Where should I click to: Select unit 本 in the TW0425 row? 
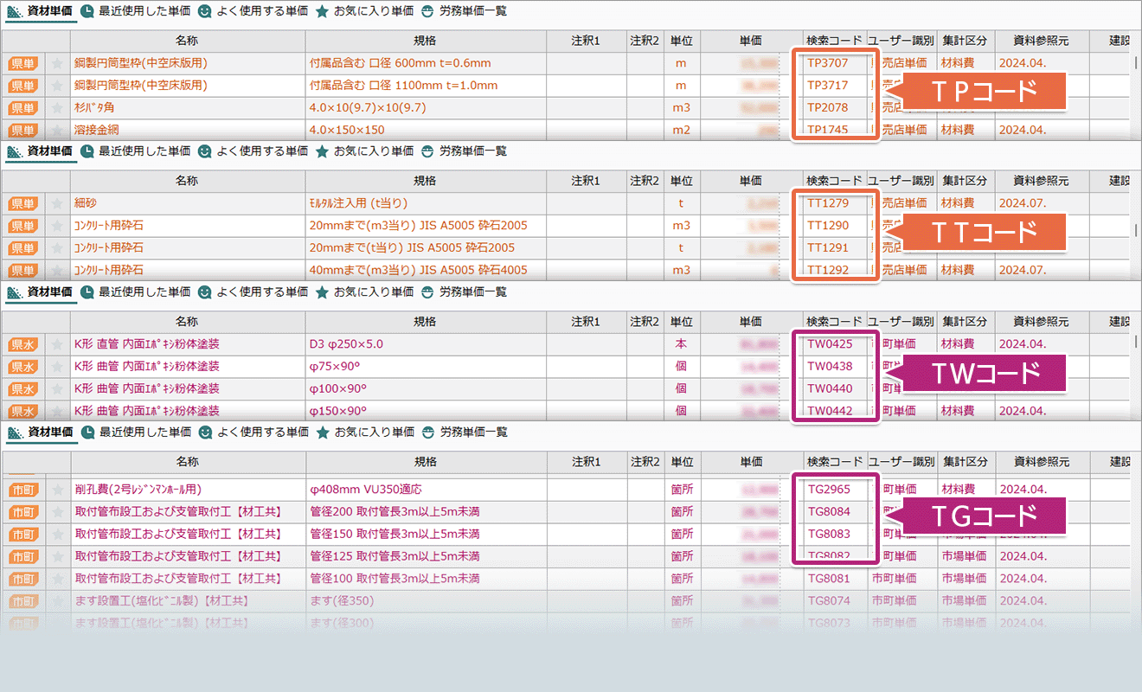pos(682,344)
